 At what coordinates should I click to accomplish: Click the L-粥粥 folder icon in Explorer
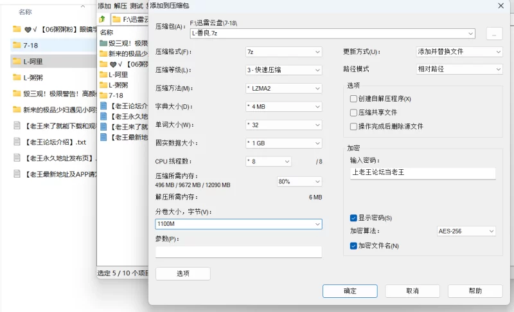point(17,77)
